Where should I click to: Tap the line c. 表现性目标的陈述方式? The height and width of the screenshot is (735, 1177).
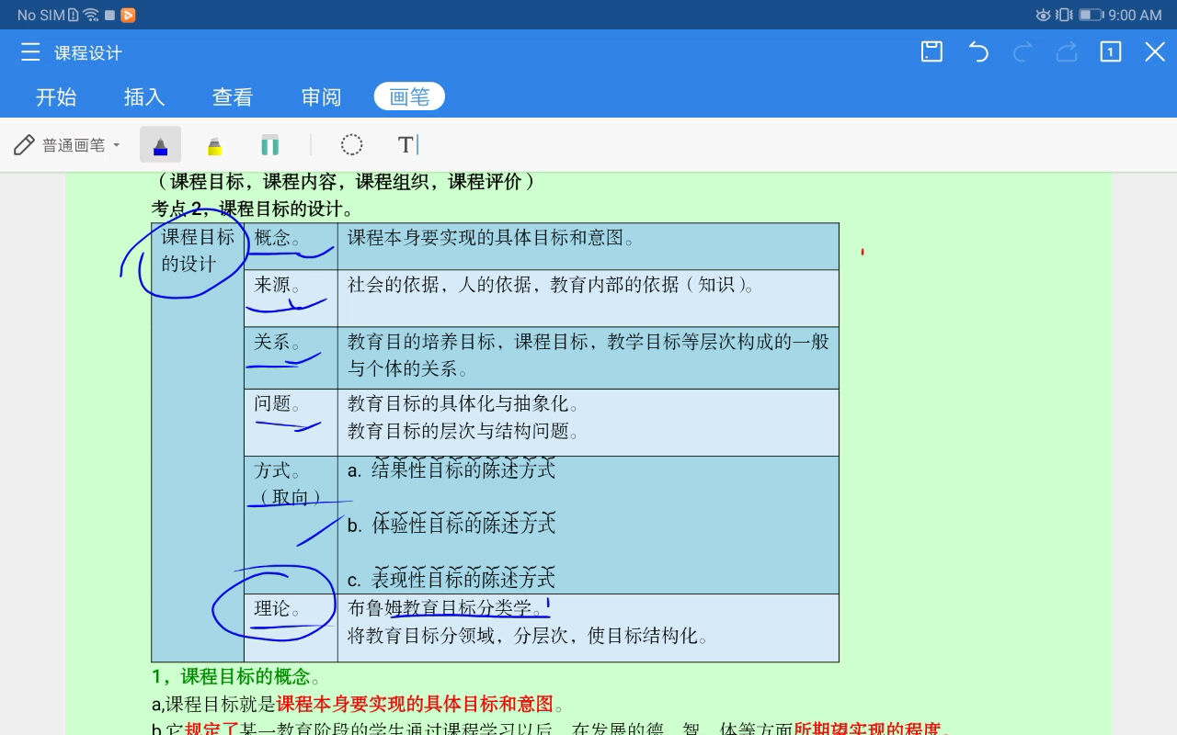(x=451, y=579)
